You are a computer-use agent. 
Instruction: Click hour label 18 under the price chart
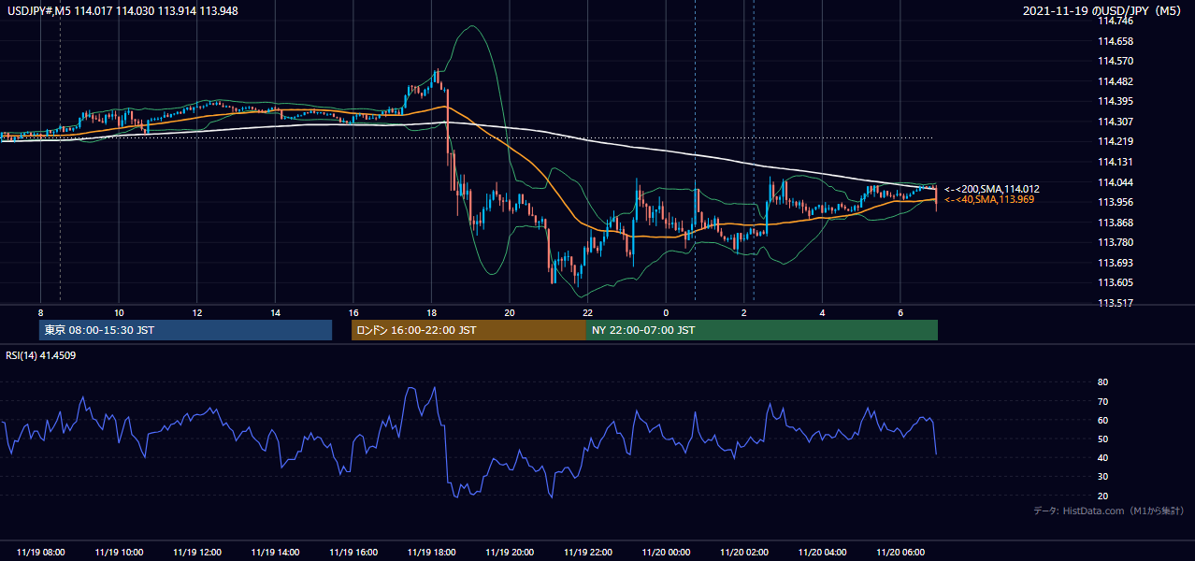(431, 312)
